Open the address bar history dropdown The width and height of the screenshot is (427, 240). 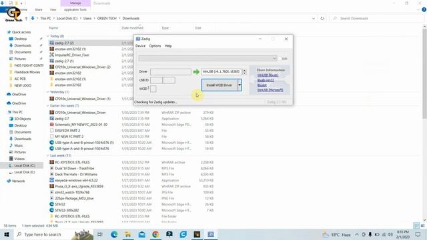tap(314, 19)
